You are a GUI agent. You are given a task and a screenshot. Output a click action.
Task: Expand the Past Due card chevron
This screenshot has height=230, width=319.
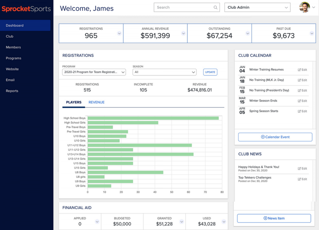tap(312, 33)
